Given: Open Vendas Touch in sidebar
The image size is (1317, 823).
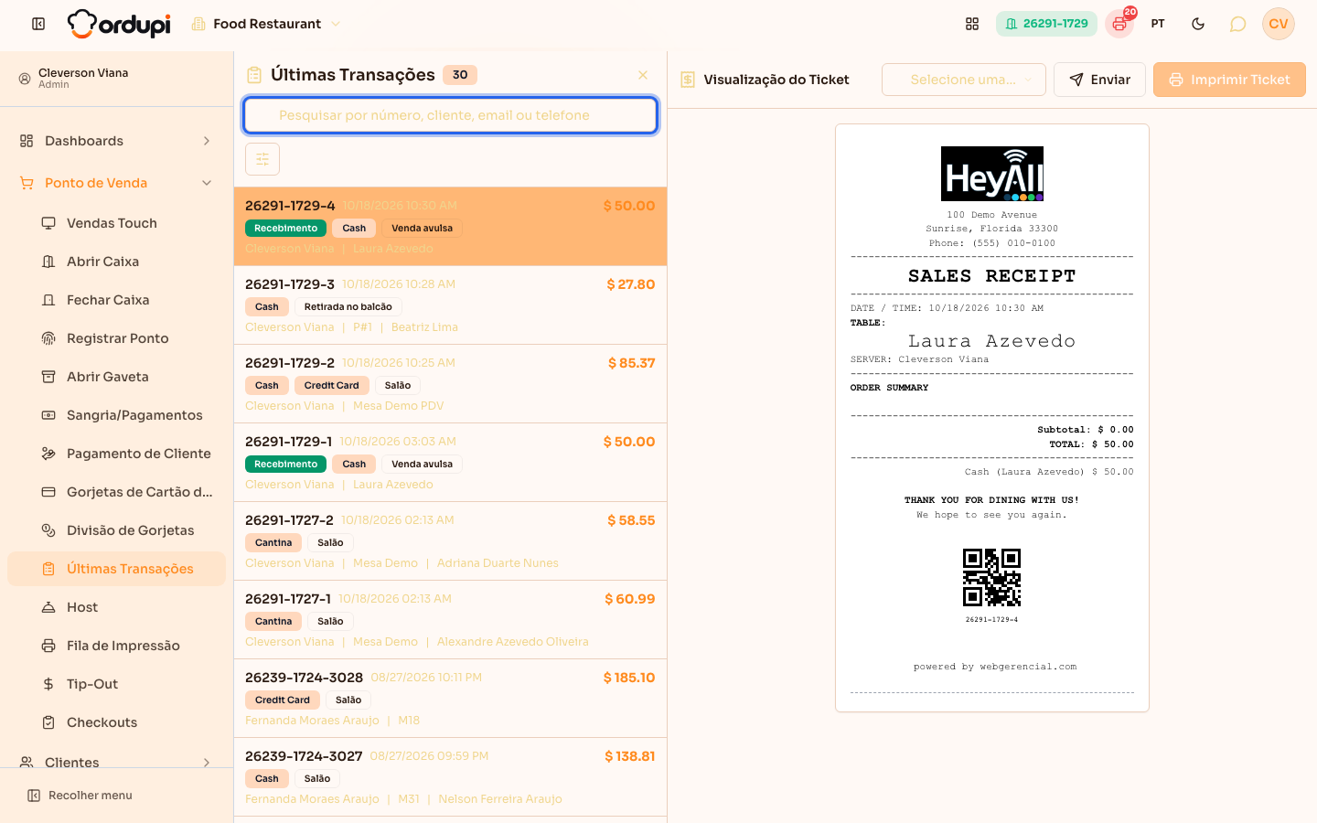Looking at the screenshot, I should pos(116,223).
